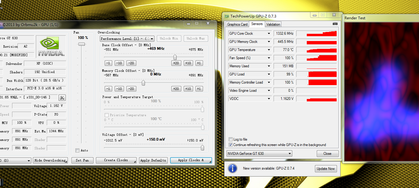Screen dimensions: 419x188
Task: Click the GPU Load history graph
Action: click(x=316, y=74)
